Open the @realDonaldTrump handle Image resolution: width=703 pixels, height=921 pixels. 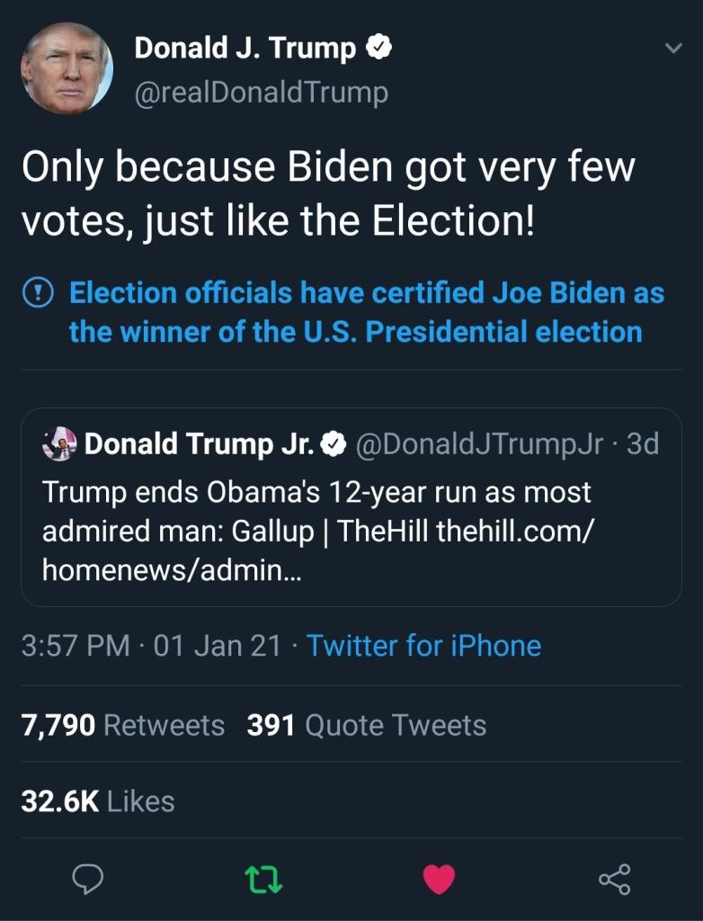262,93
